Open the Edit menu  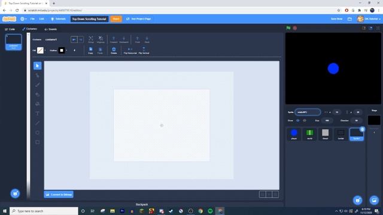tap(42, 19)
